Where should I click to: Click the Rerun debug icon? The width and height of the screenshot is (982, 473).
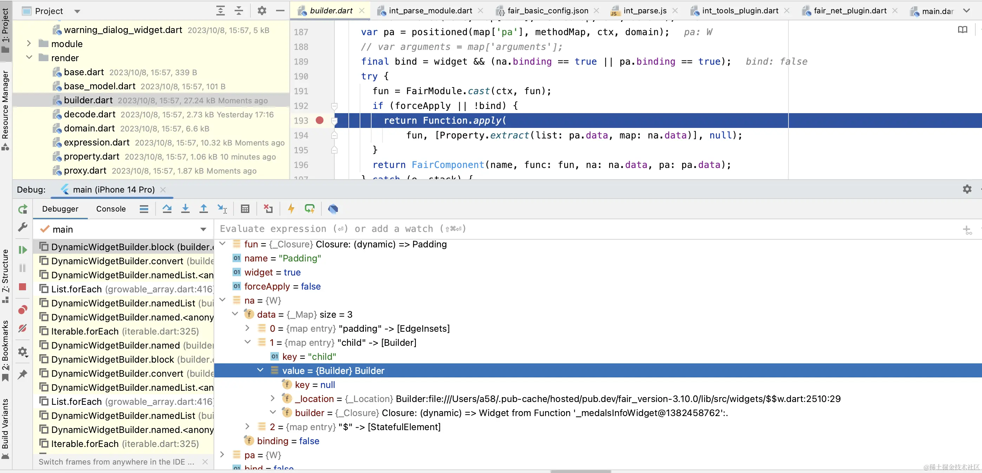22,209
